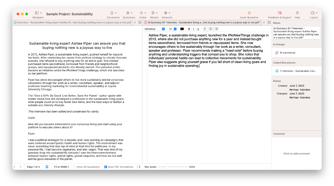This screenshot has height=186, width=334.
Task: Open the Quotations manager
Action: (129, 13)
